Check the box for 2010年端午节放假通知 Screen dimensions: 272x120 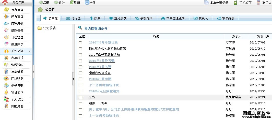(x=80, y=55)
